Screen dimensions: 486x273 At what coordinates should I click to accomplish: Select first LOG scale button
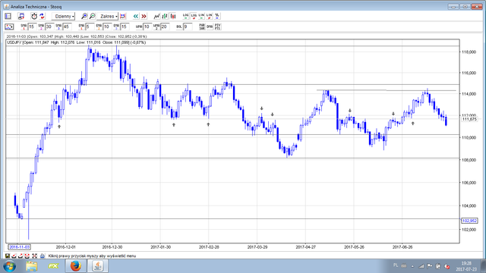pos(185,16)
